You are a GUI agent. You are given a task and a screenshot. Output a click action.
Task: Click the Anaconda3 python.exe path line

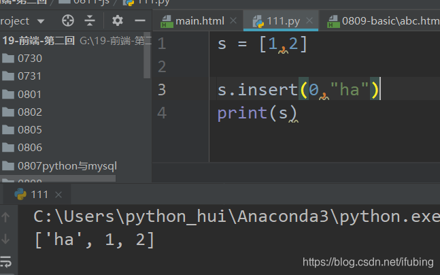[x=236, y=216]
